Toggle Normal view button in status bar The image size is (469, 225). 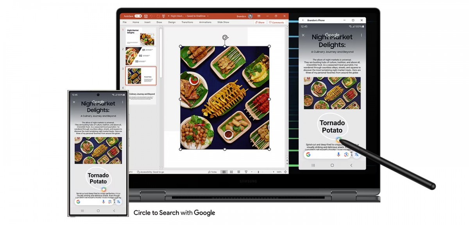[224, 172]
